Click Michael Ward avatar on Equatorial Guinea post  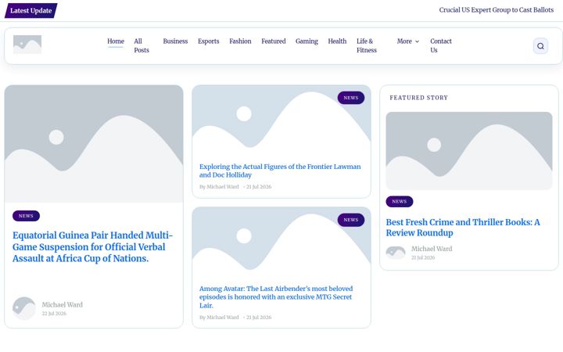[x=24, y=308]
